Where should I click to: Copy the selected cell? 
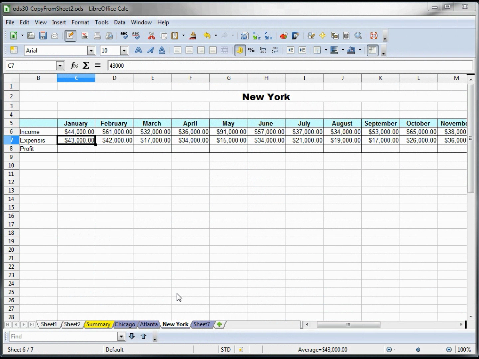pyautogui.click(x=164, y=36)
